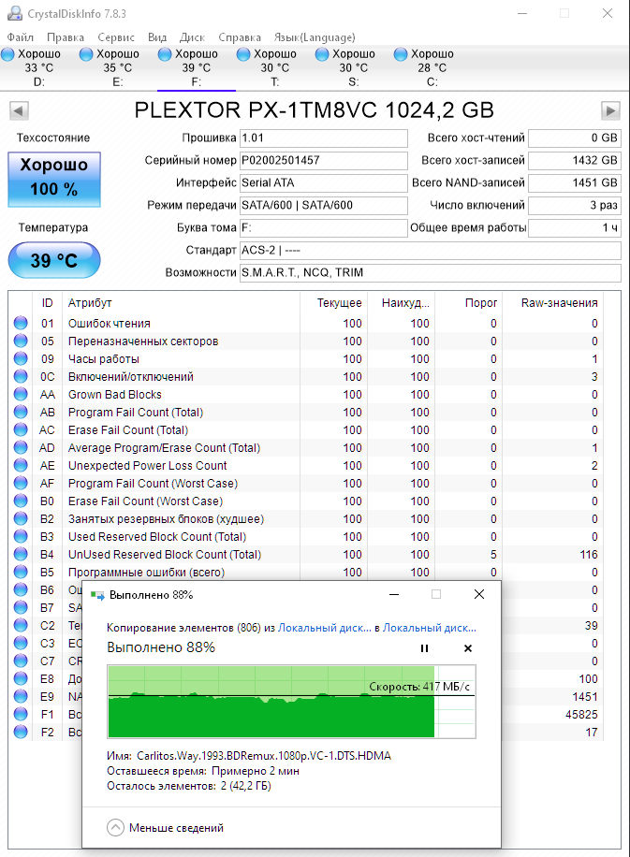The image size is (630, 857).
Task: Go to previous disk with left arrow
Action: 19,111
